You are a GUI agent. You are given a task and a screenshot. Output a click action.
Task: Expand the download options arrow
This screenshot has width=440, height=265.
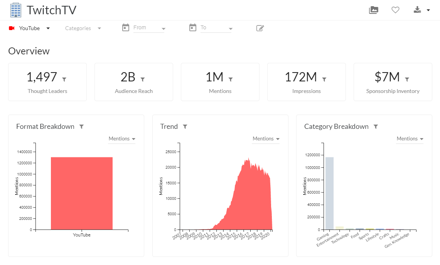[x=428, y=10]
